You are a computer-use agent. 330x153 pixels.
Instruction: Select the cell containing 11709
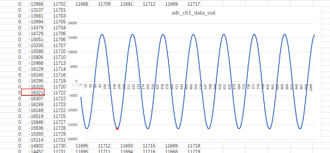(x=100, y=4)
